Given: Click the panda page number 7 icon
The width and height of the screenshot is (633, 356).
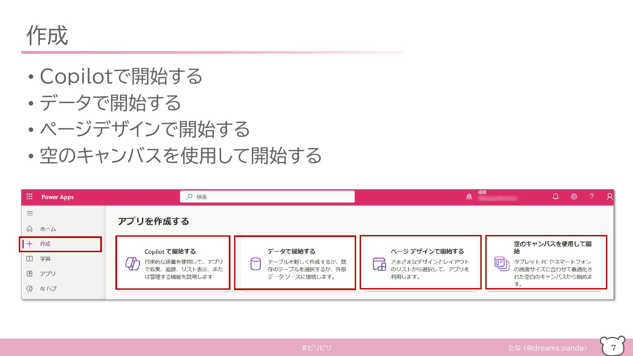Looking at the screenshot, I should pos(613,346).
